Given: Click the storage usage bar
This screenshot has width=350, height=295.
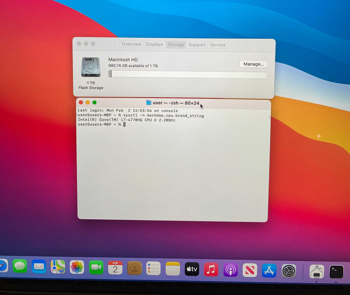Looking at the screenshot, I should [x=188, y=75].
